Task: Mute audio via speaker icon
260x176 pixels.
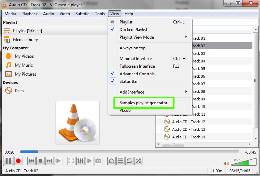Action: [226, 164]
